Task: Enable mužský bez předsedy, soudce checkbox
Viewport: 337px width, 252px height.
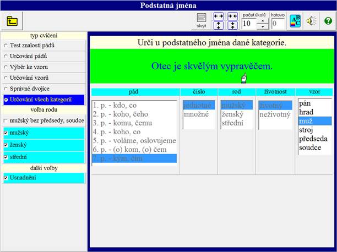Action: (x=6, y=120)
